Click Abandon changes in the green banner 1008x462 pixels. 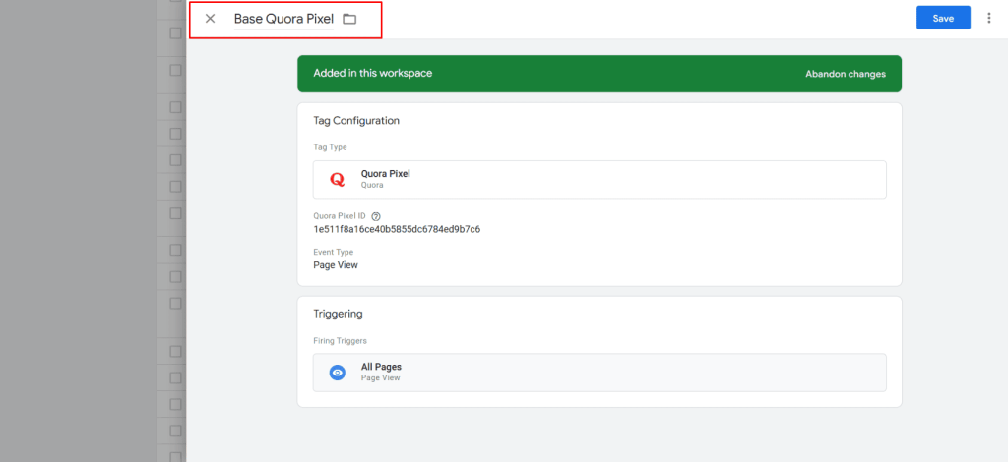(845, 74)
